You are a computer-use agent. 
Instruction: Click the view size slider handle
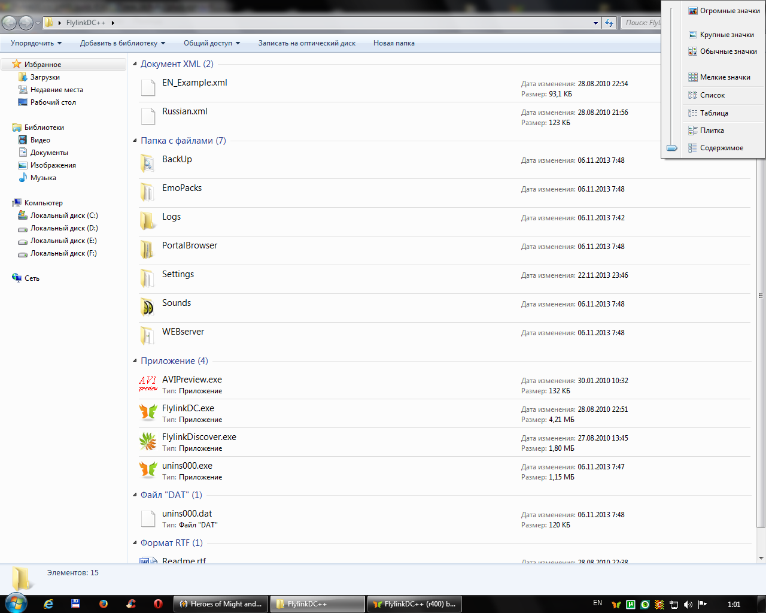pos(672,148)
